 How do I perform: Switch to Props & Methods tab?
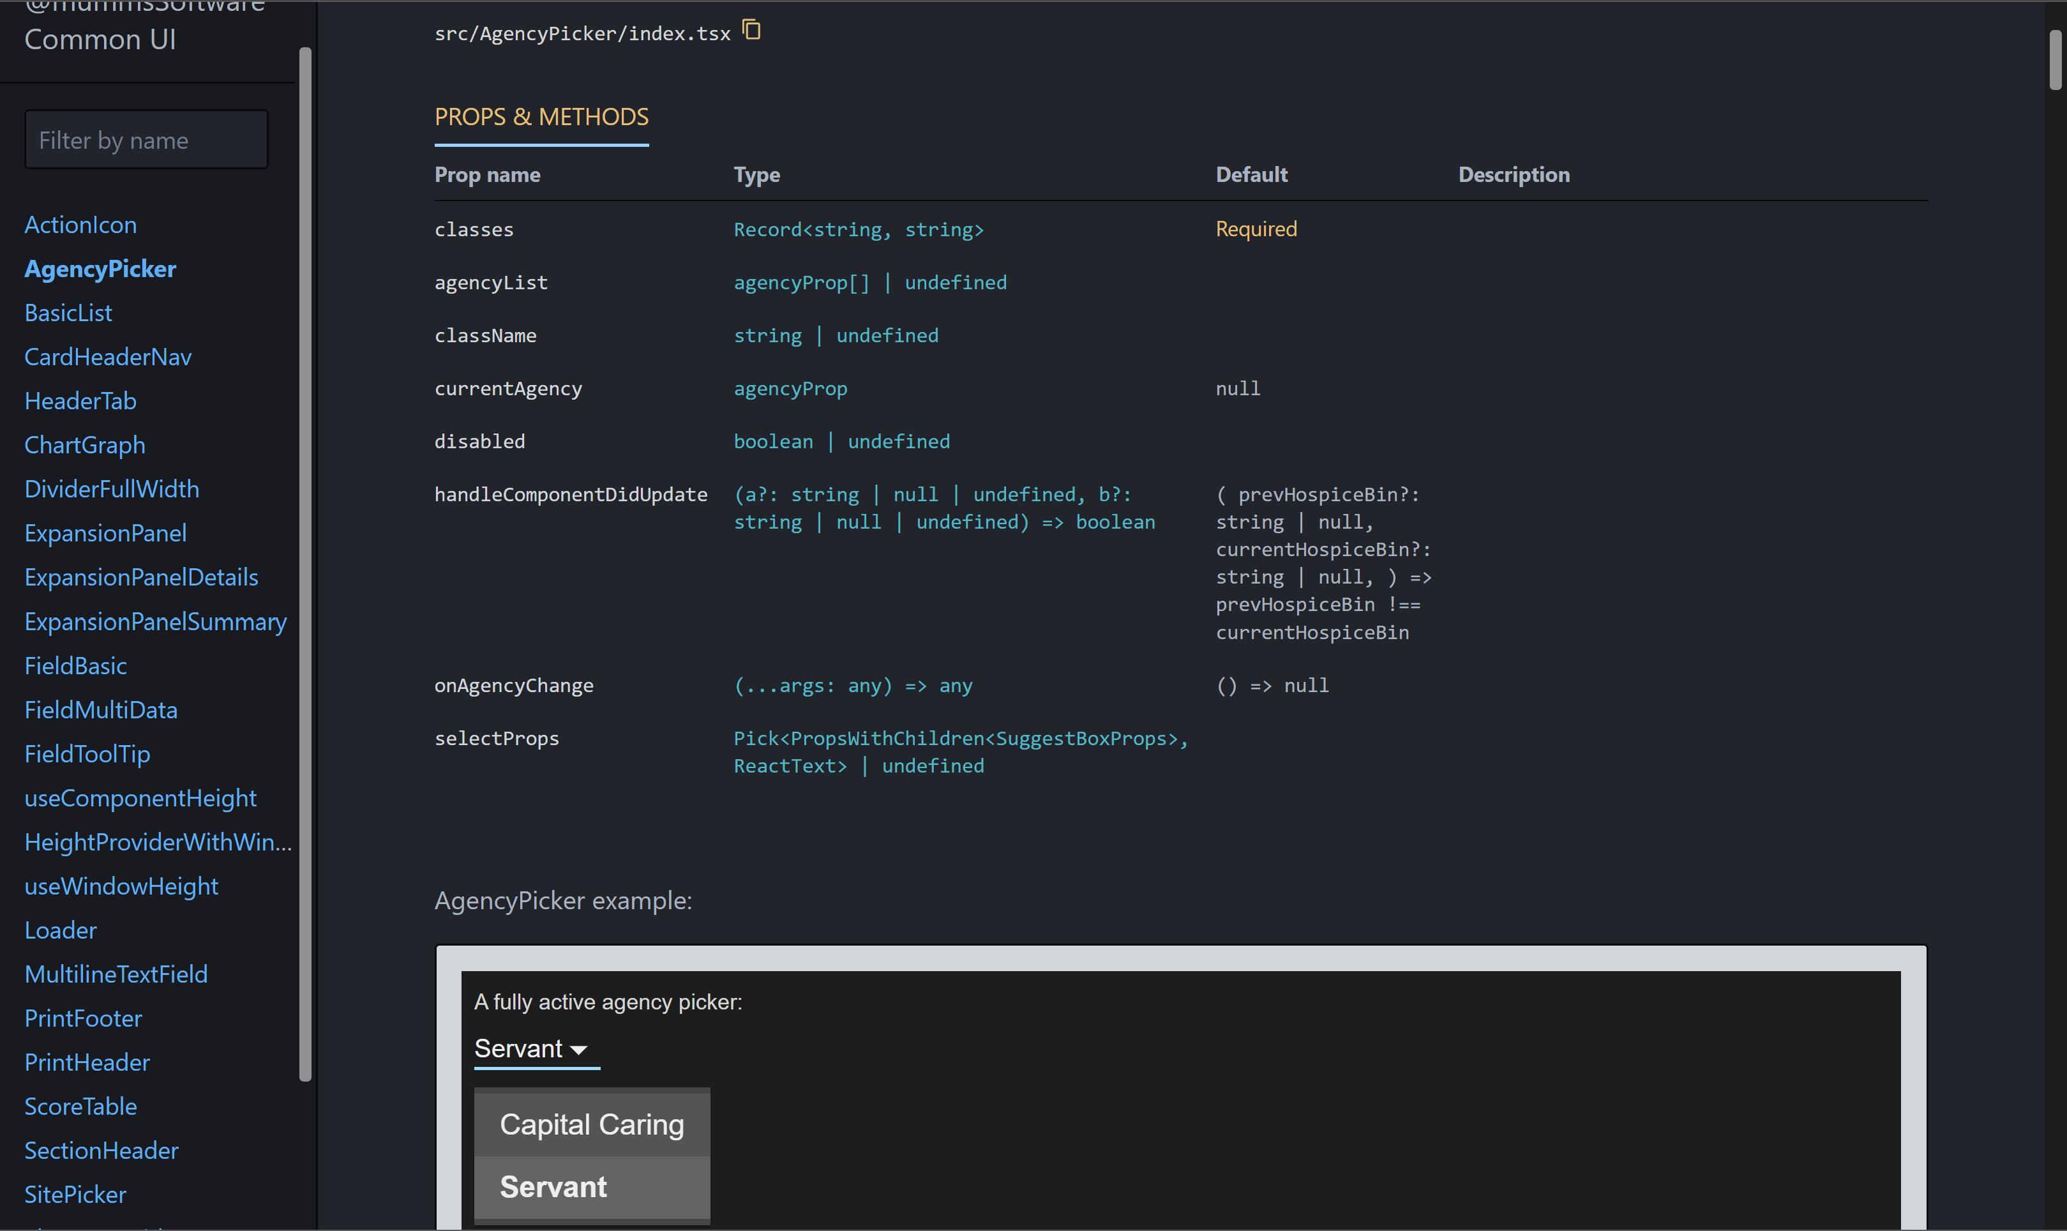point(541,117)
